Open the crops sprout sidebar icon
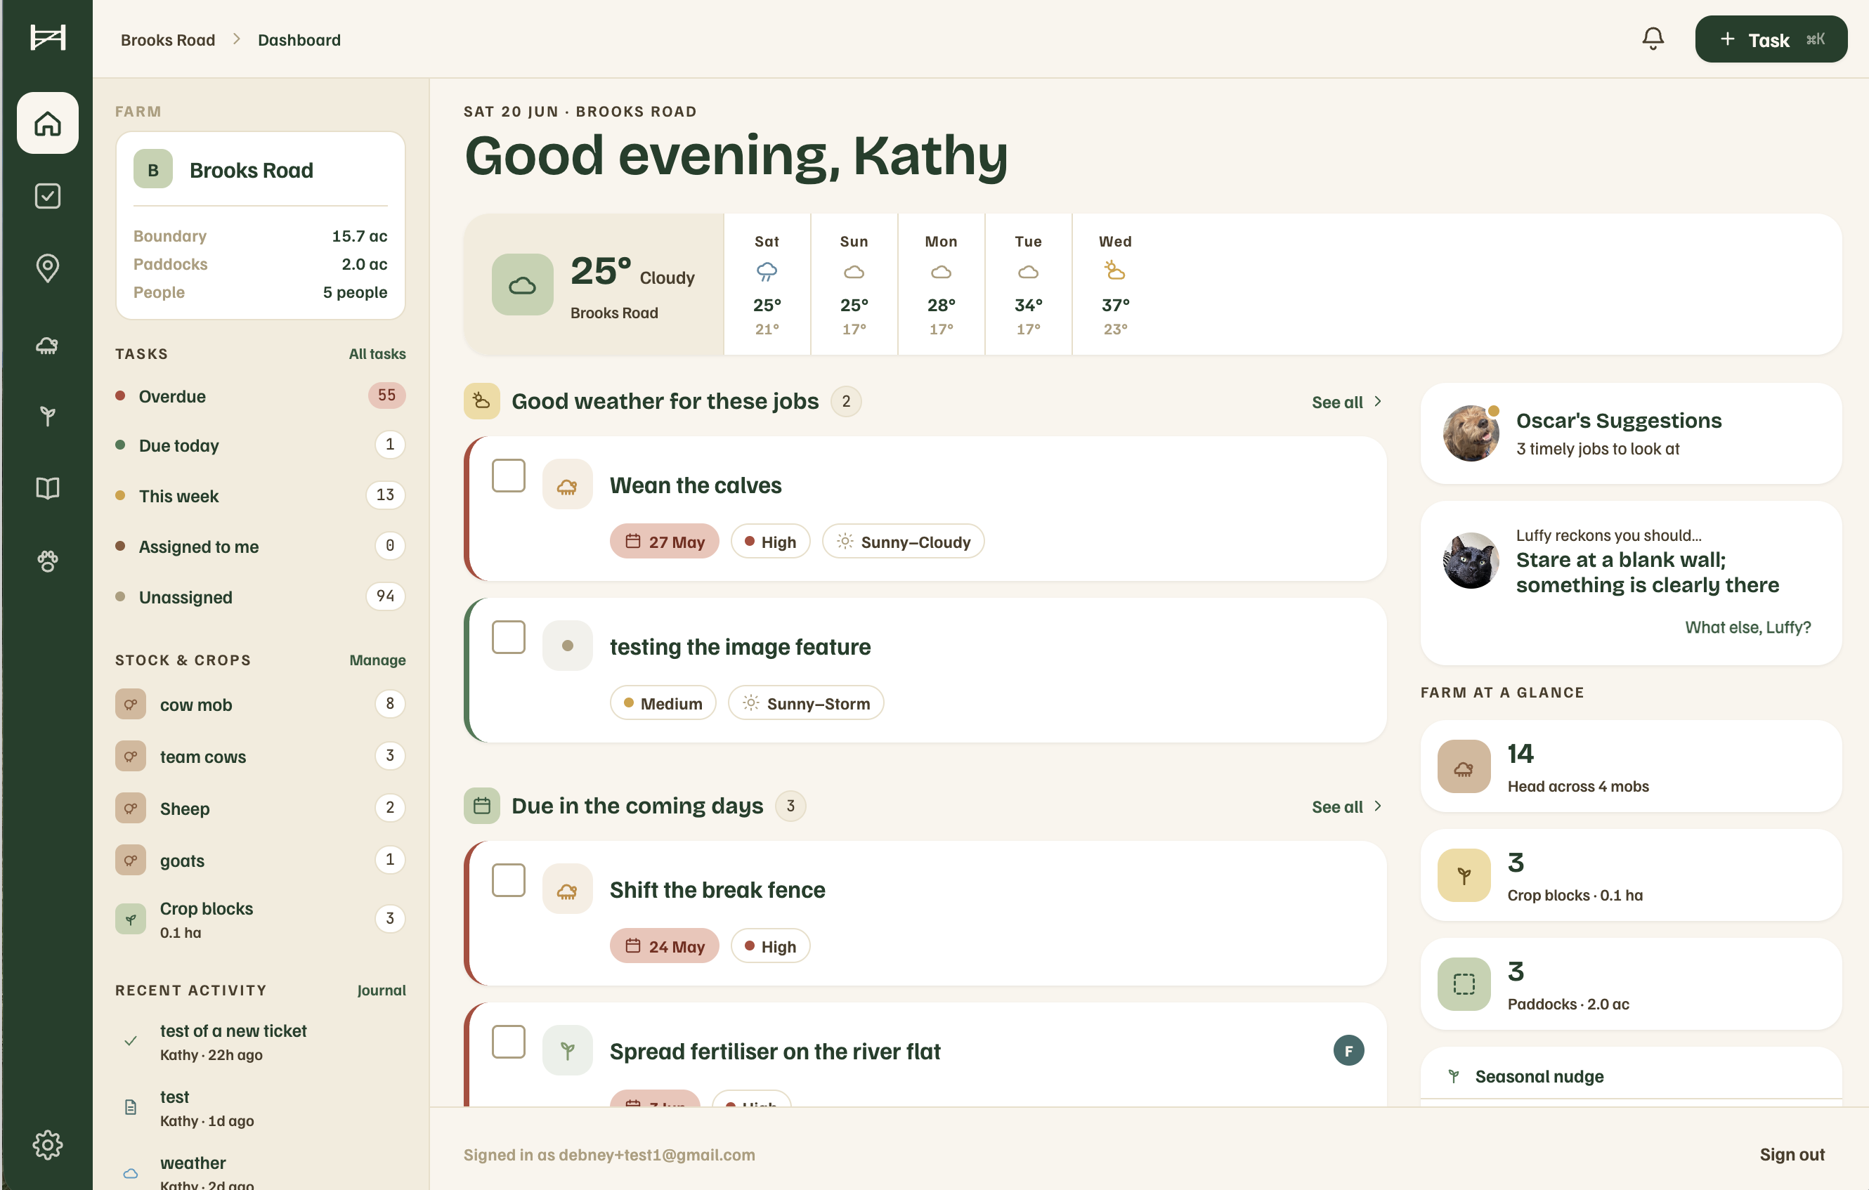 pos(47,417)
